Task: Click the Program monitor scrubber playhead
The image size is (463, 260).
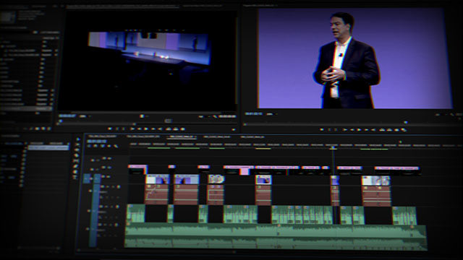Action: tap(405, 122)
